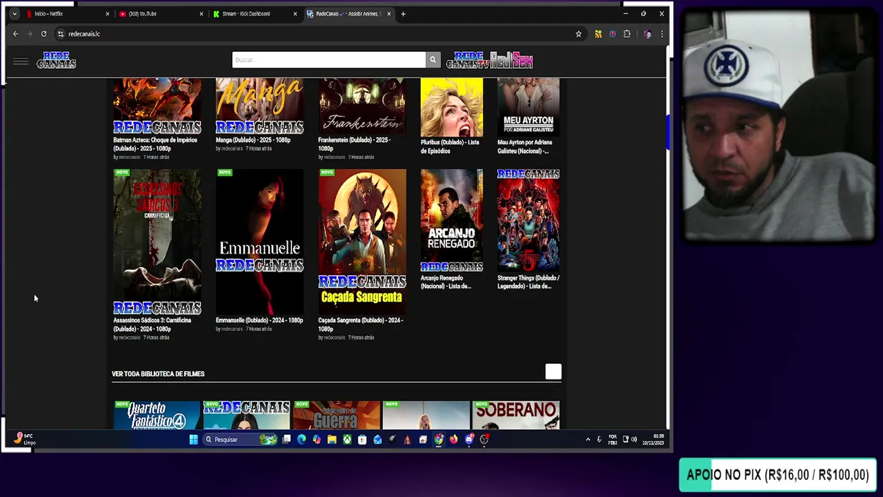
Task: Bookmark this page with the star icon
Action: [578, 34]
